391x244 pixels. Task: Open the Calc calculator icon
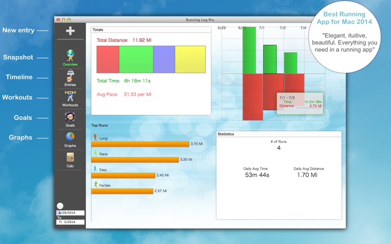click(70, 157)
